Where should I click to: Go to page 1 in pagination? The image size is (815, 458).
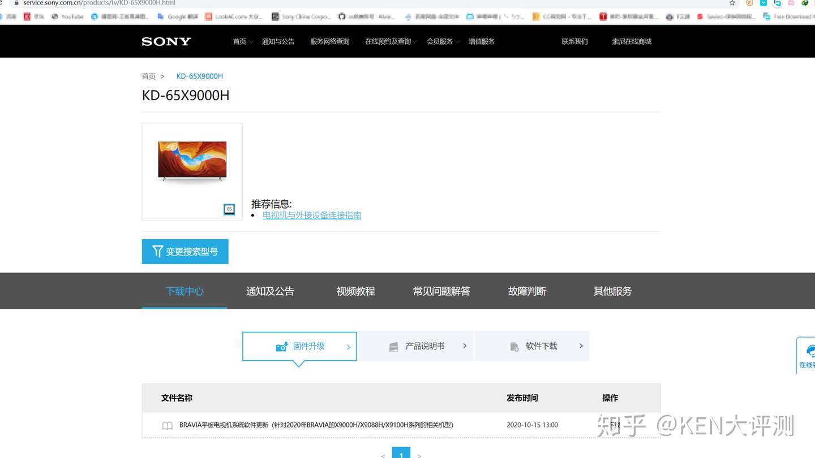[x=401, y=453]
